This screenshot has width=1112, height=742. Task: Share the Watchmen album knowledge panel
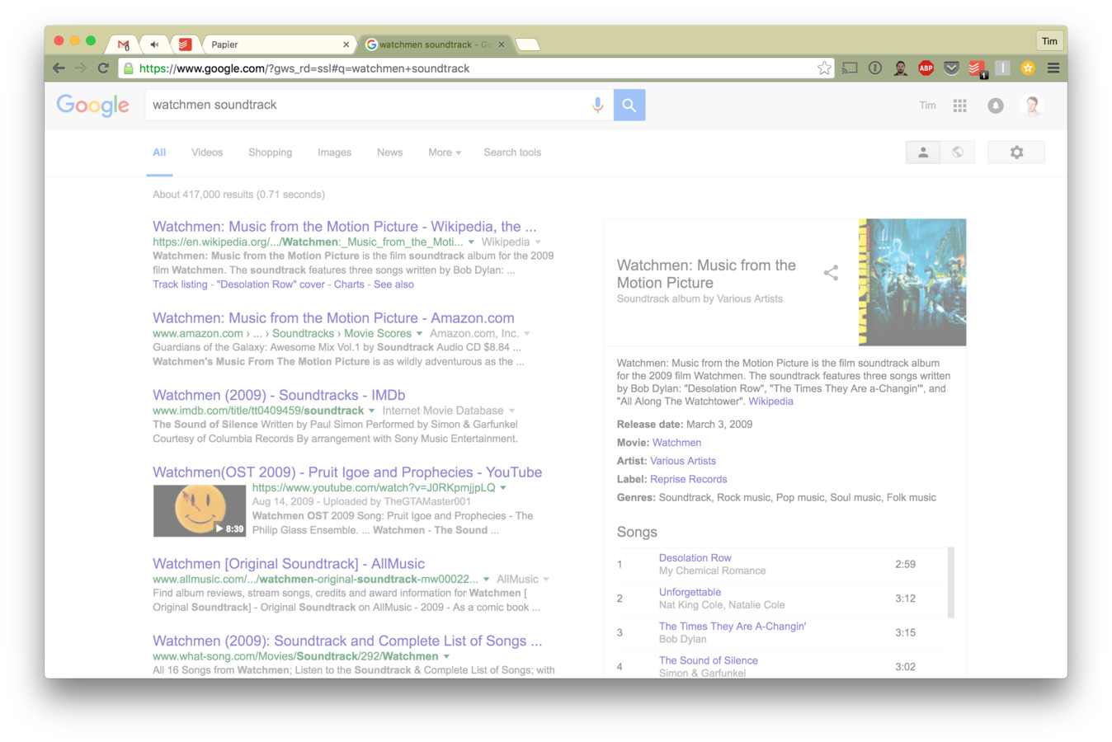831,273
